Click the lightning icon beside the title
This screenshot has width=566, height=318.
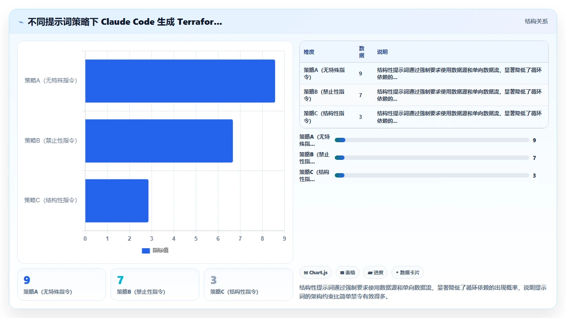(21, 22)
